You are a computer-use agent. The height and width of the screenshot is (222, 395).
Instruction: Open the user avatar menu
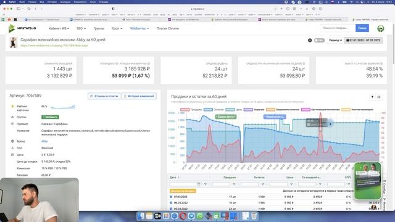(381, 28)
